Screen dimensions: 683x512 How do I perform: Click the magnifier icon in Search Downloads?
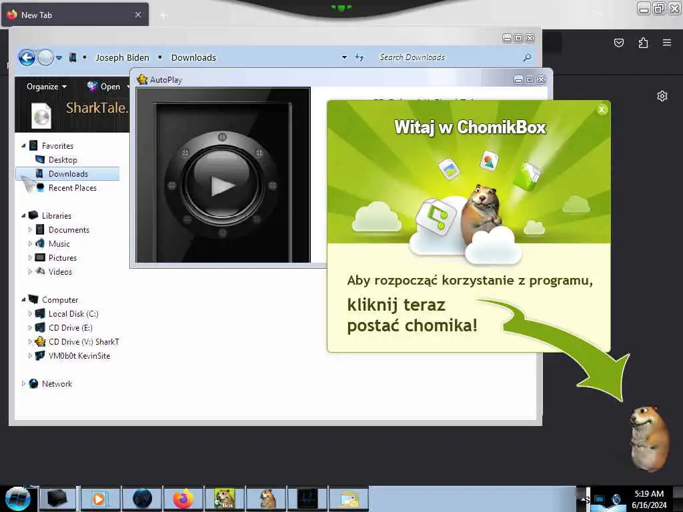point(527,57)
